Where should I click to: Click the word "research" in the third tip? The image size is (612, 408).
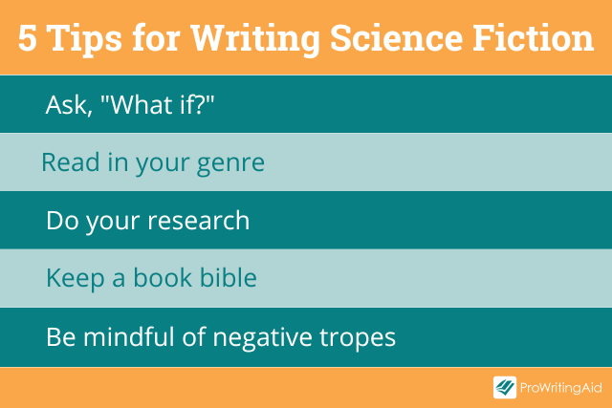(x=198, y=221)
